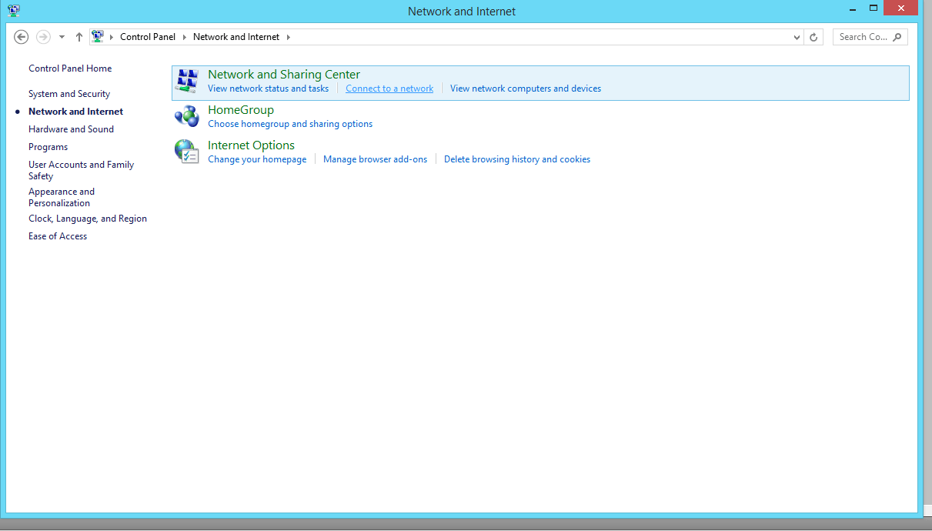
Task: Click in the Search Control Panel field
Action: coord(862,37)
